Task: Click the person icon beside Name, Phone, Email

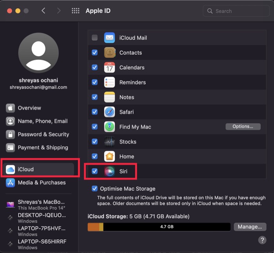Action: tap(10, 121)
